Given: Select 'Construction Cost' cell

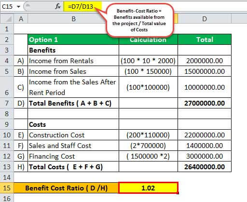Looking at the screenshot, I should tap(73, 135).
